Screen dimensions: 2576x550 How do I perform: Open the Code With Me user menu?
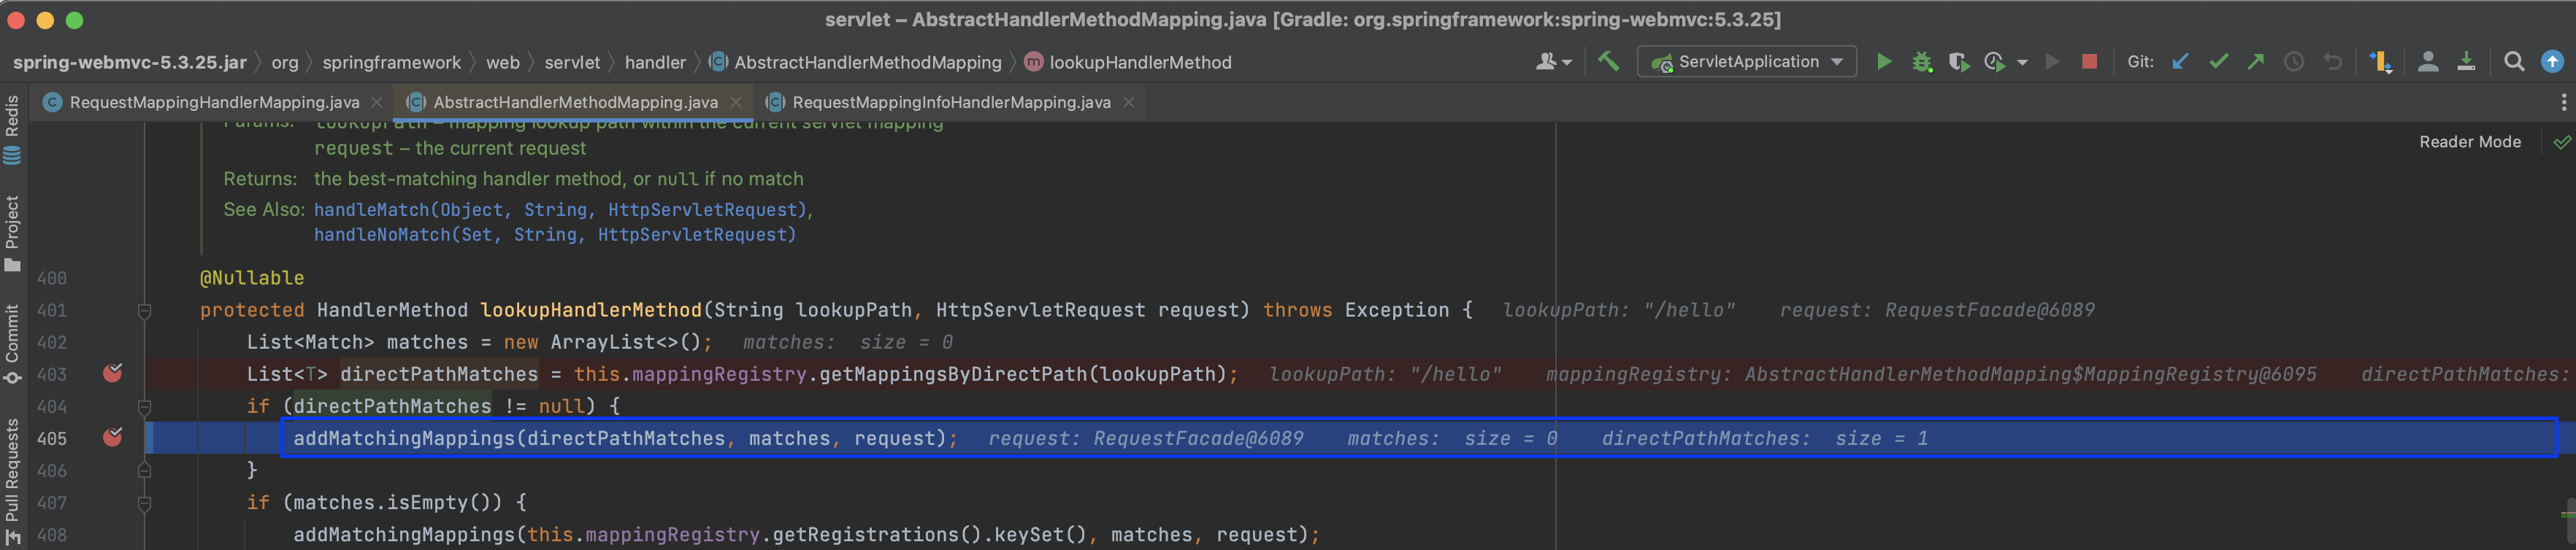coord(1553,62)
